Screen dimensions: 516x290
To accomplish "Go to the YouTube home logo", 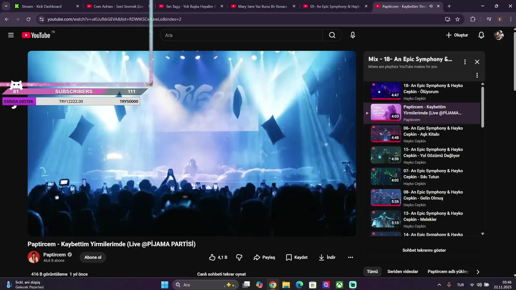I will pos(36,35).
